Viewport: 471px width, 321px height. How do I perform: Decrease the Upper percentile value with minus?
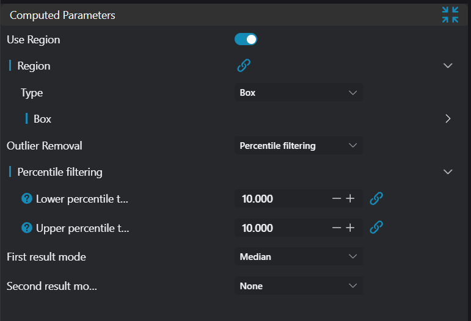point(337,228)
